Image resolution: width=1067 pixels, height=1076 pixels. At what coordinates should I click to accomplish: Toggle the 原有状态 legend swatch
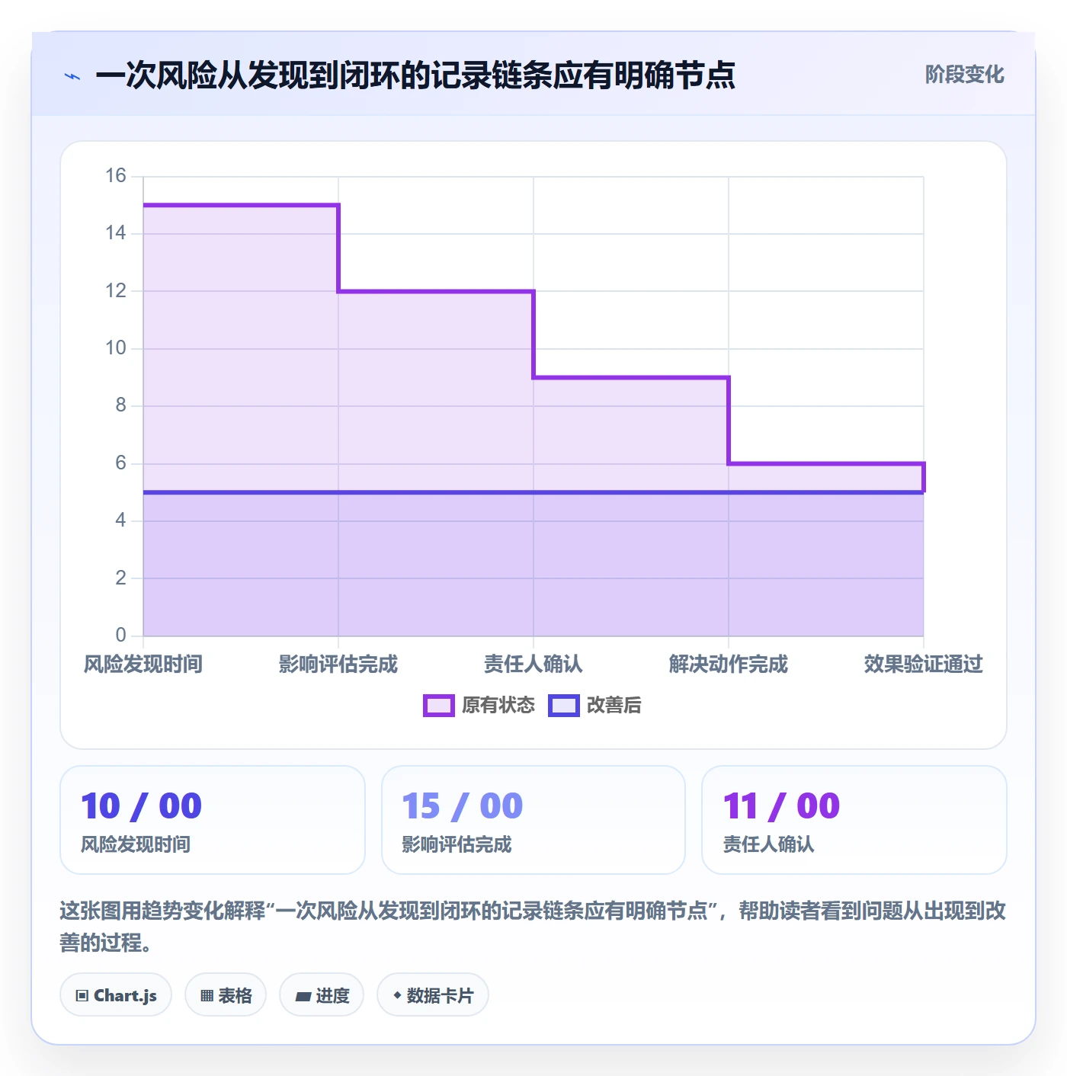click(439, 706)
